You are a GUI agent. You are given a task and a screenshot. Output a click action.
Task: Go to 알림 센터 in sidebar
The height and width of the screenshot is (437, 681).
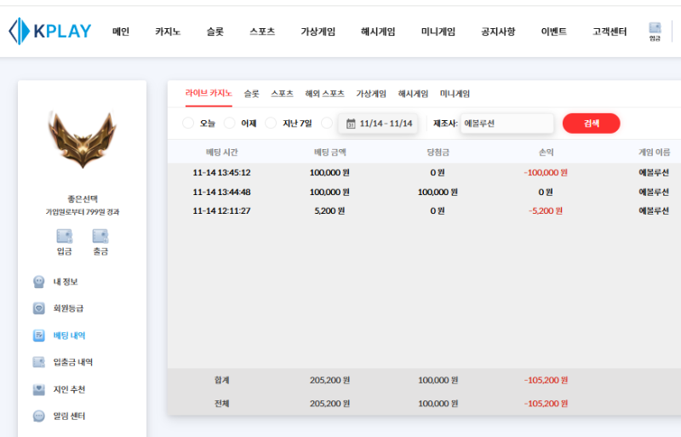pyautogui.click(x=69, y=416)
